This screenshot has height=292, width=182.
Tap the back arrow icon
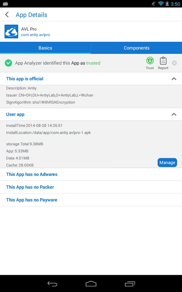coord(7,15)
